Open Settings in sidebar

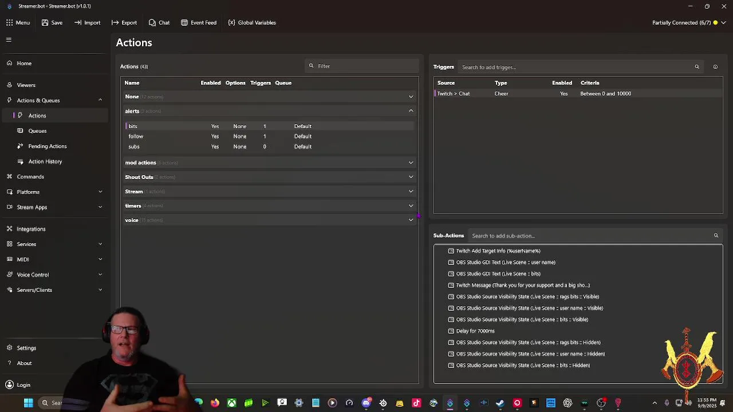pos(26,348)
